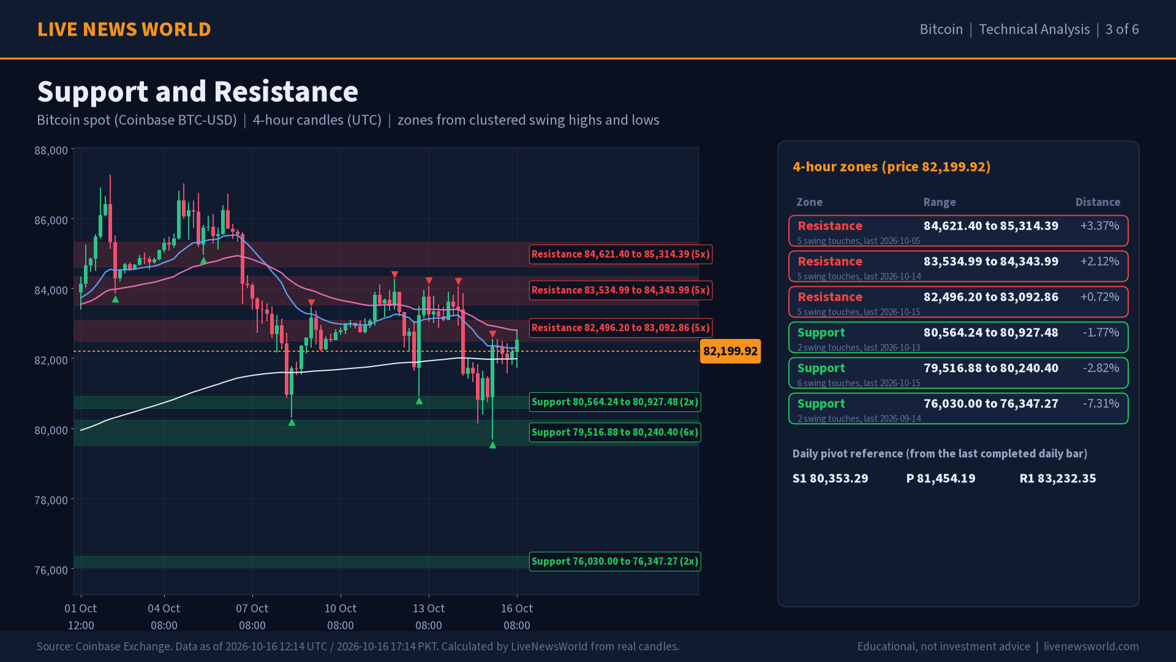Viewport: 1176px width, 662px height.
Task: Click the Support 76,030.00 to 76,347.27 chart label
Action: pyautogui.click(x=615, y=561)
